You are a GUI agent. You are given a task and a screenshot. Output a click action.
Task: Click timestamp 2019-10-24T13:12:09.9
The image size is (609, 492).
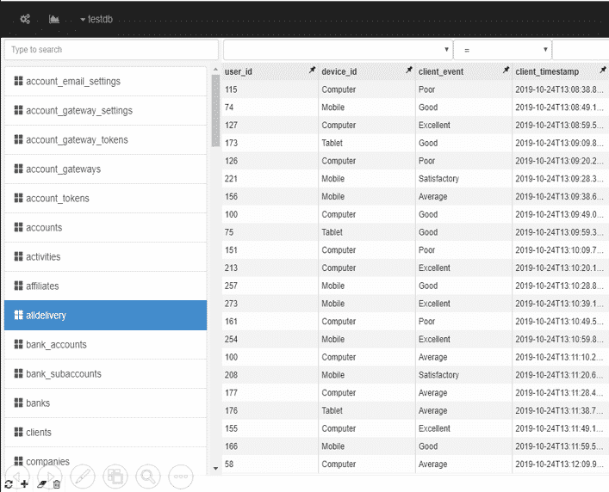pos(559,464)
